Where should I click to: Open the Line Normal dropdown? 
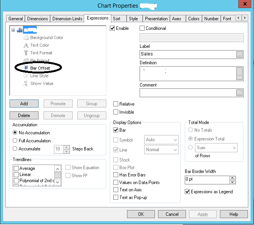[x=161, y=150]
